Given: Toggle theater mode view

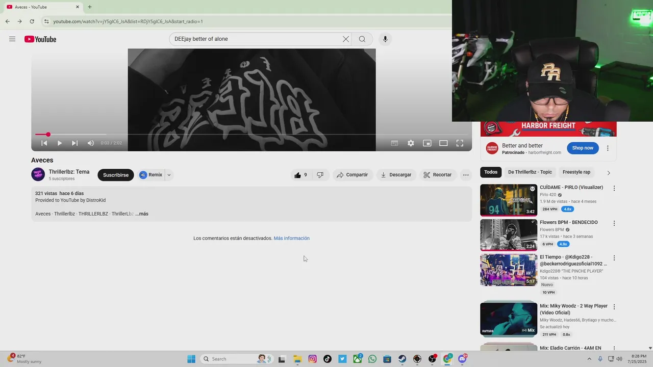Looking at the screenshot, I should [x=443, y=143].
